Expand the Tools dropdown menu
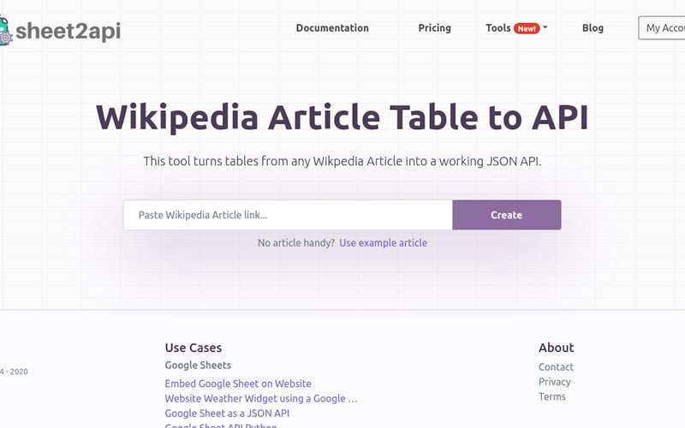685x428 pixels. [516, 28]
